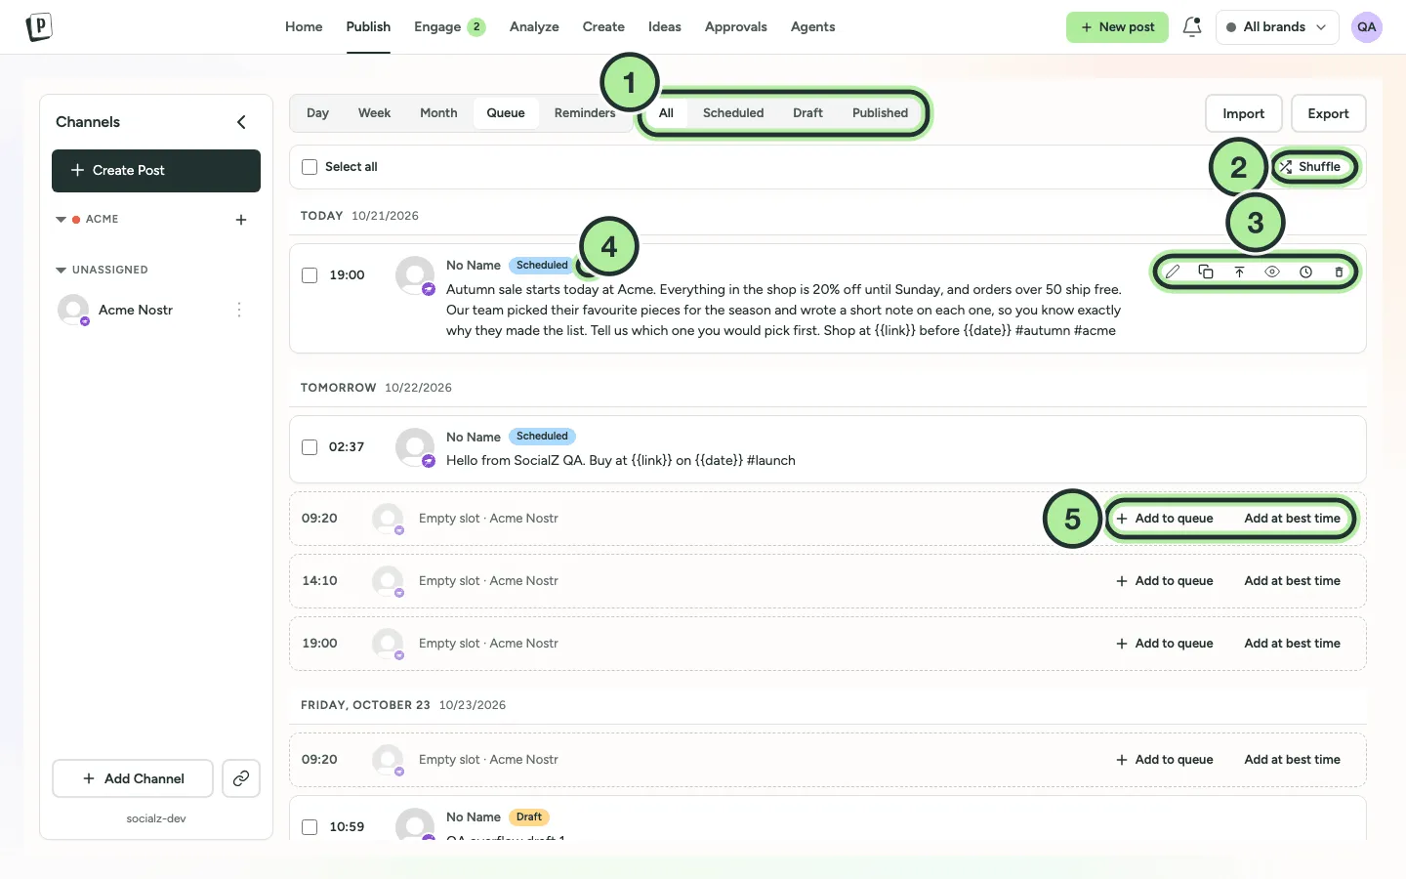Image resolution: width=1406 pixels, height=879 pixels.
Task: Switch to the Week view
Action: pos(374,113)
